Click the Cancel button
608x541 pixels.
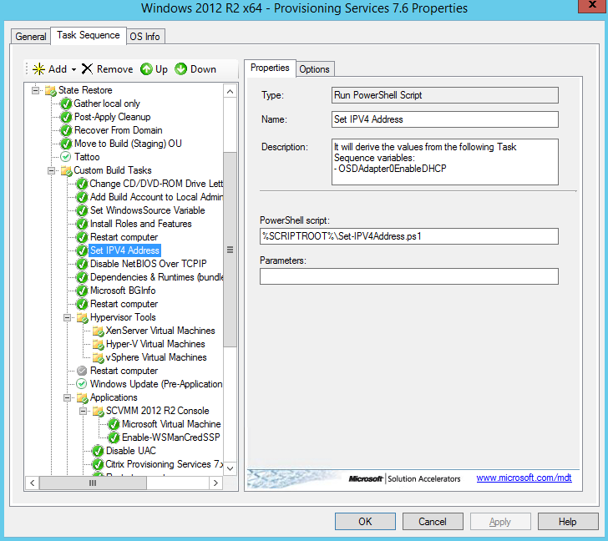click(x=433, y=522)
